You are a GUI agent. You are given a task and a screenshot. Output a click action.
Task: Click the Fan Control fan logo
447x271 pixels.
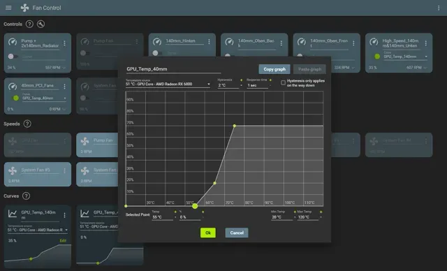point(25,8)
